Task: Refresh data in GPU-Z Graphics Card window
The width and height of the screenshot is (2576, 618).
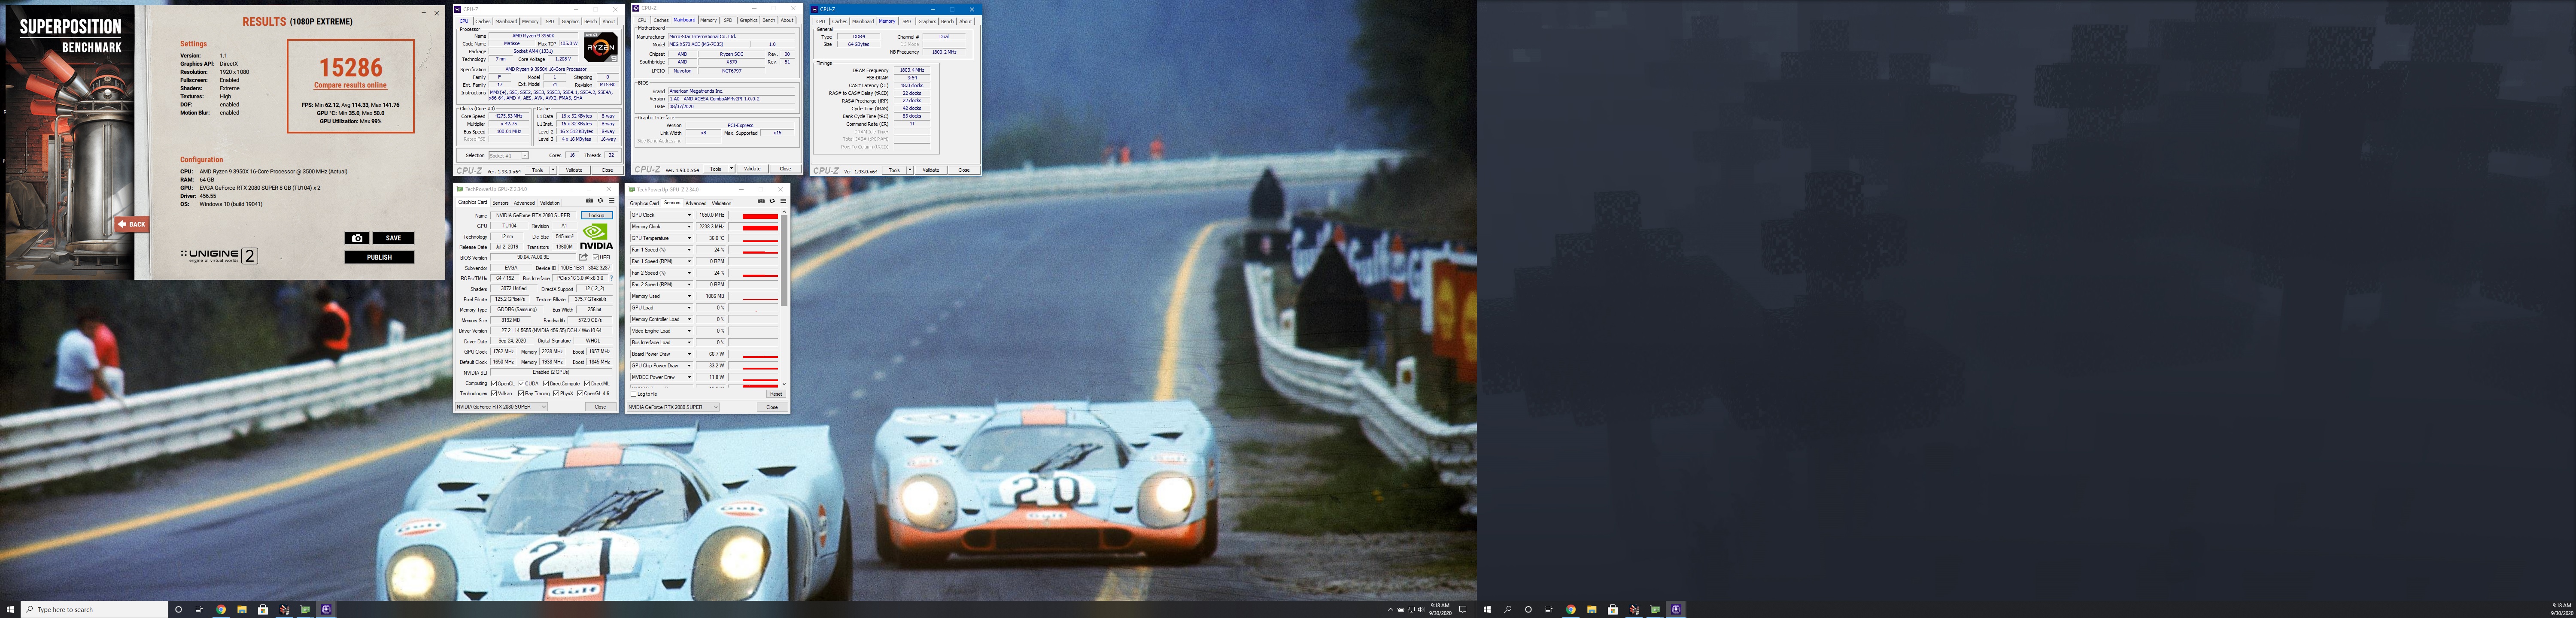Action: [x=600, y=201]
